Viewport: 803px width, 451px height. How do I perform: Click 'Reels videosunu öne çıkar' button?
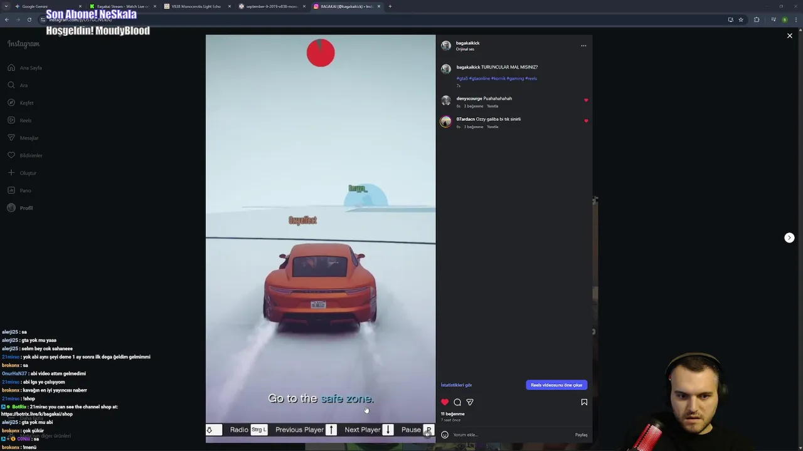point(556,385)
